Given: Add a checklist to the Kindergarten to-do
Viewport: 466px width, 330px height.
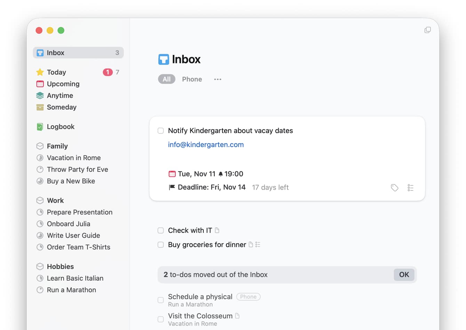Looking at the screenshot, I should (x=410, y=187).
